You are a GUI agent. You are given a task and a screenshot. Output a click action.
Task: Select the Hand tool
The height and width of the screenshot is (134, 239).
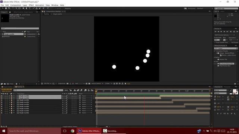point(6,8)
